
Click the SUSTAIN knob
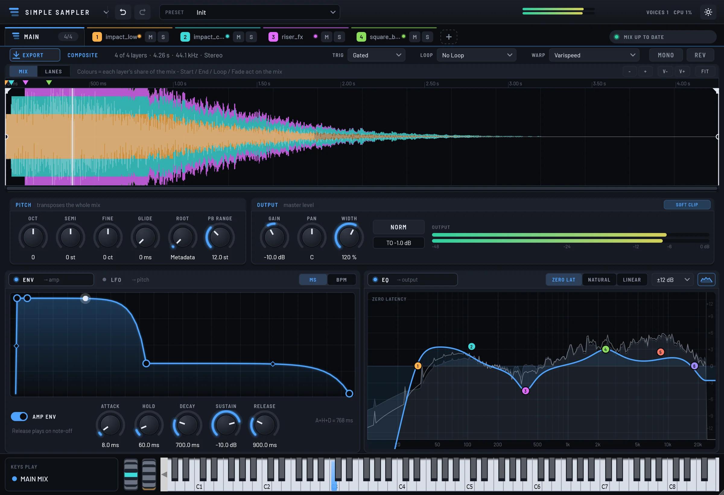(x=226, y=425)
